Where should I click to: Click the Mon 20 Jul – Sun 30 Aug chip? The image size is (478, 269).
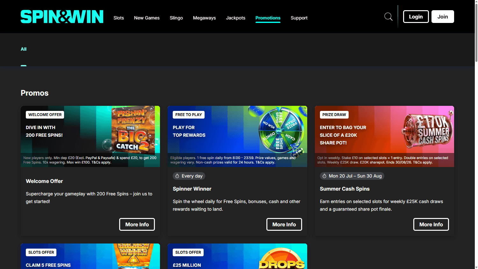352,176
